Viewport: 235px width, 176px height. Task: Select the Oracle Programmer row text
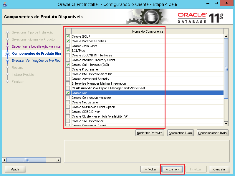[85, 69]
